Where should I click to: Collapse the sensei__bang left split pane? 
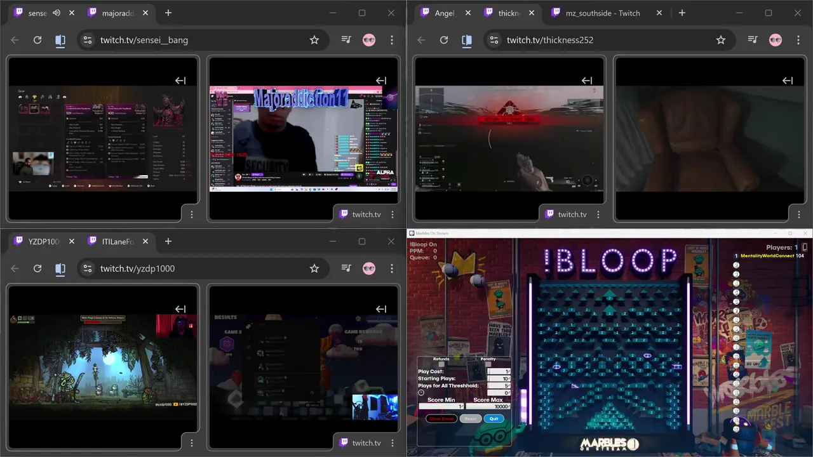coord(180,81)
